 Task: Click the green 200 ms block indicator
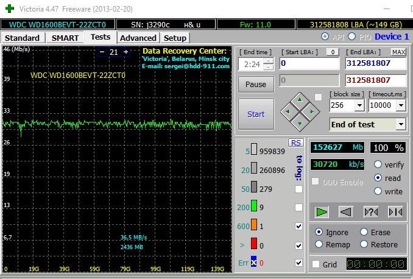(254, 205)
